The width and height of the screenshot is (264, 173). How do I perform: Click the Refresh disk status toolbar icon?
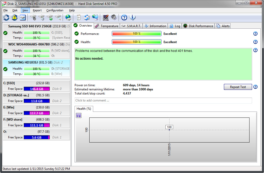(x=6, y=18)
